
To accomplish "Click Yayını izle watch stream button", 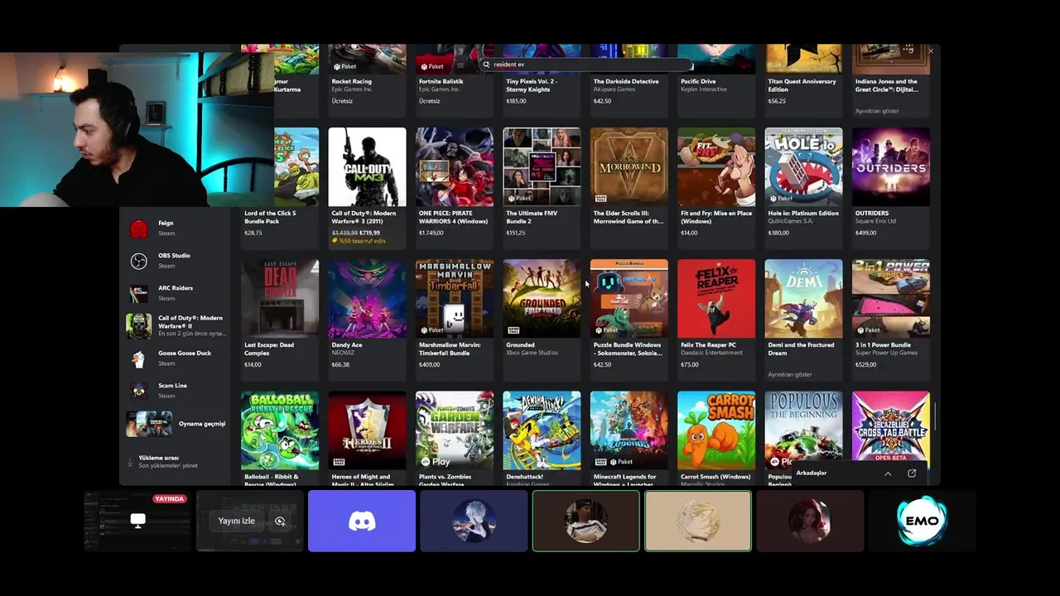I will point(237,521).
